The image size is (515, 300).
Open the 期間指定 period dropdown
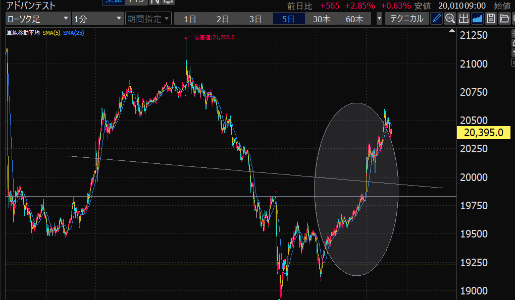click(148, 19)
